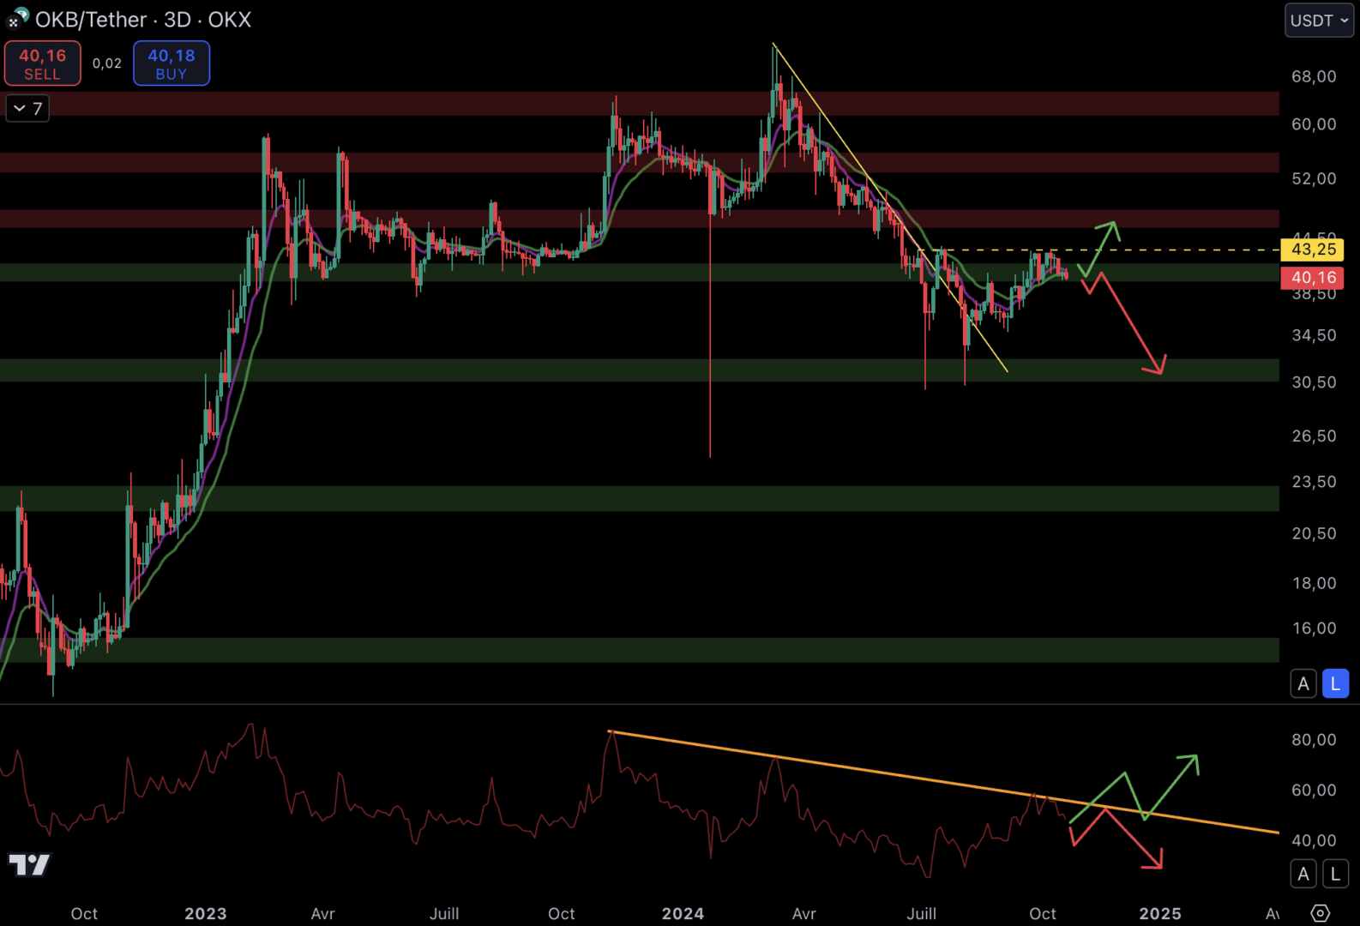1360x926 pixels.
Task: Click the 16,00 price scale label
Action: click(x=1314, y=628)
